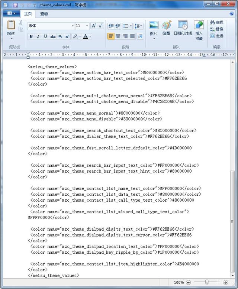
Task: Align text right
Action: pyautogui.click(x=125, y=36)
